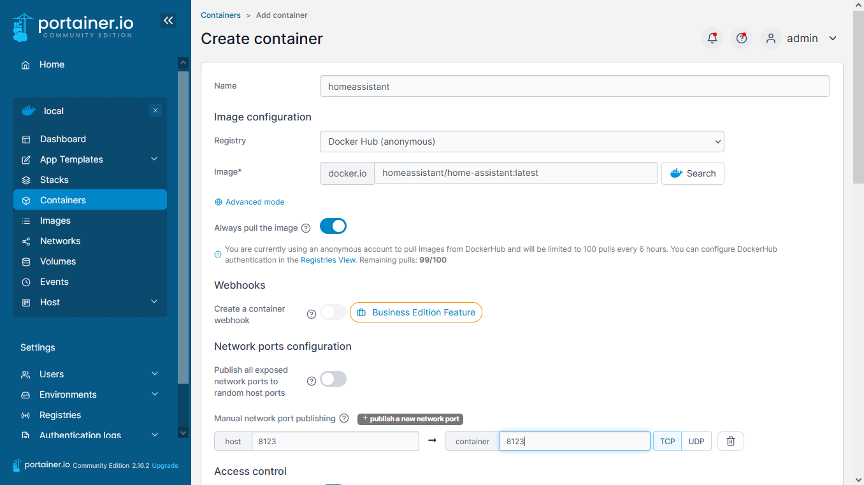864x485 pixels.
Task: Open the help question-mark icon in header
Action: point(741,38)
